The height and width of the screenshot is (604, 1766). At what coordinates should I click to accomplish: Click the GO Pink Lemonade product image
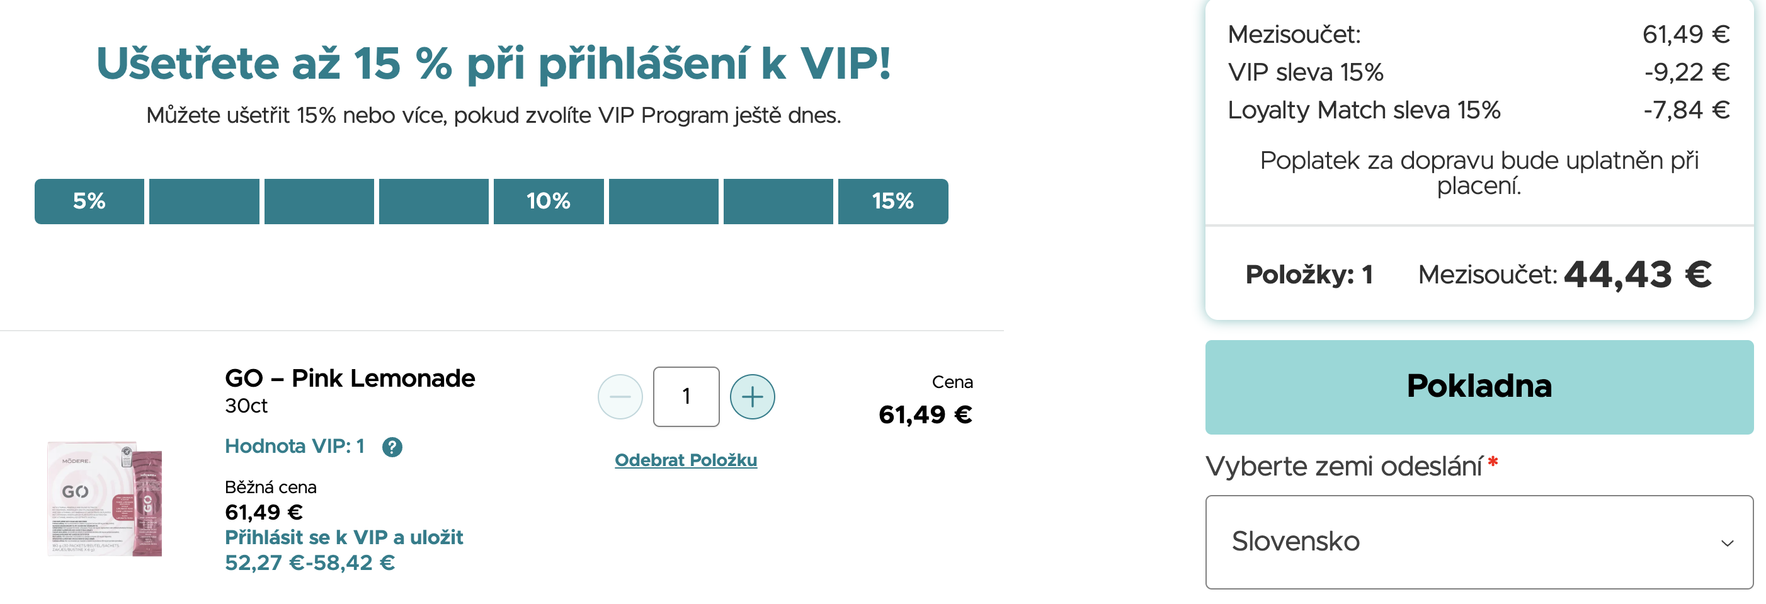coord(104,498)
